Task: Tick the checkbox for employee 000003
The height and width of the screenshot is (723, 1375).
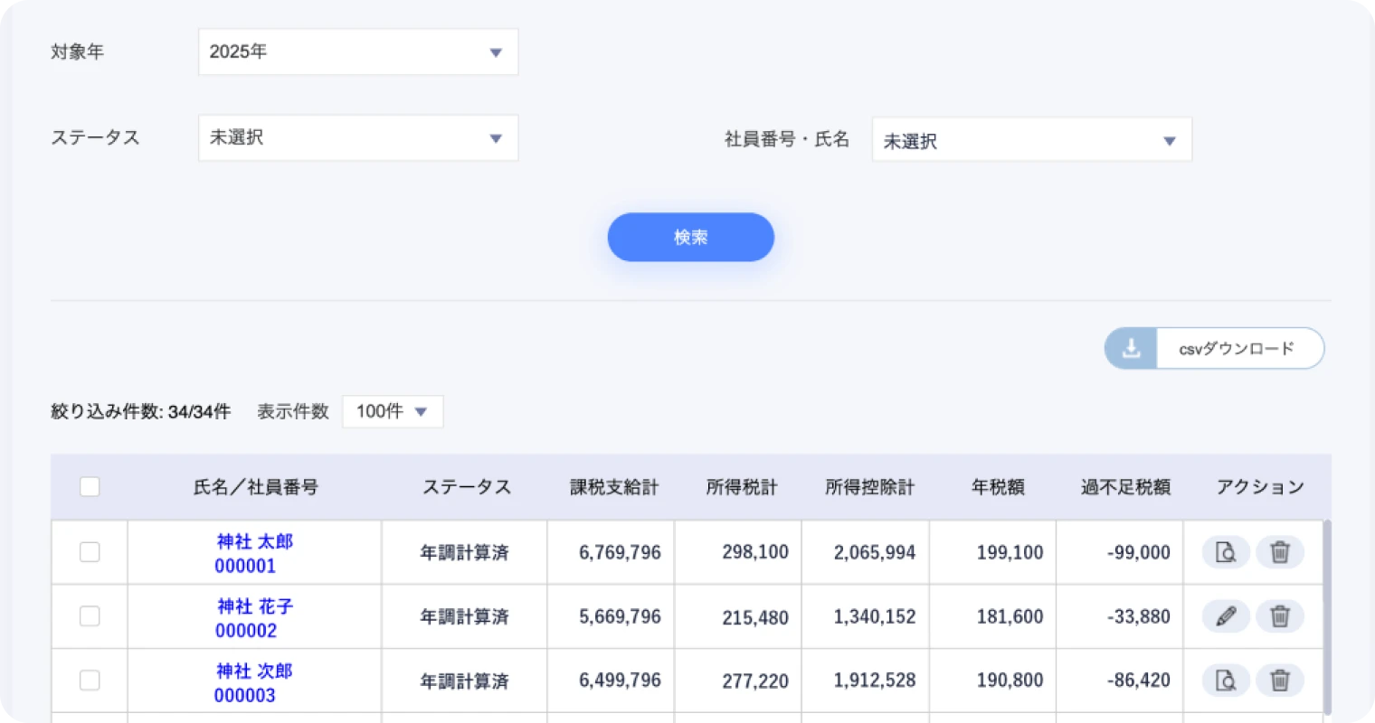Action: click(90, 681)
